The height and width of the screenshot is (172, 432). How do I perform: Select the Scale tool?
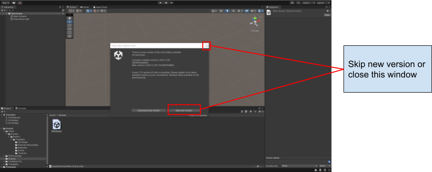(70, 29)
